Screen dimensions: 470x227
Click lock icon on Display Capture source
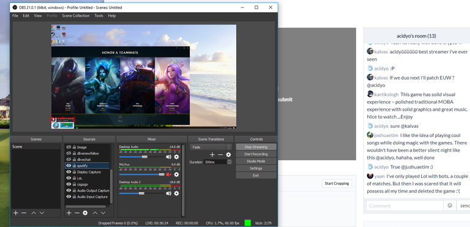pos(74,172)
